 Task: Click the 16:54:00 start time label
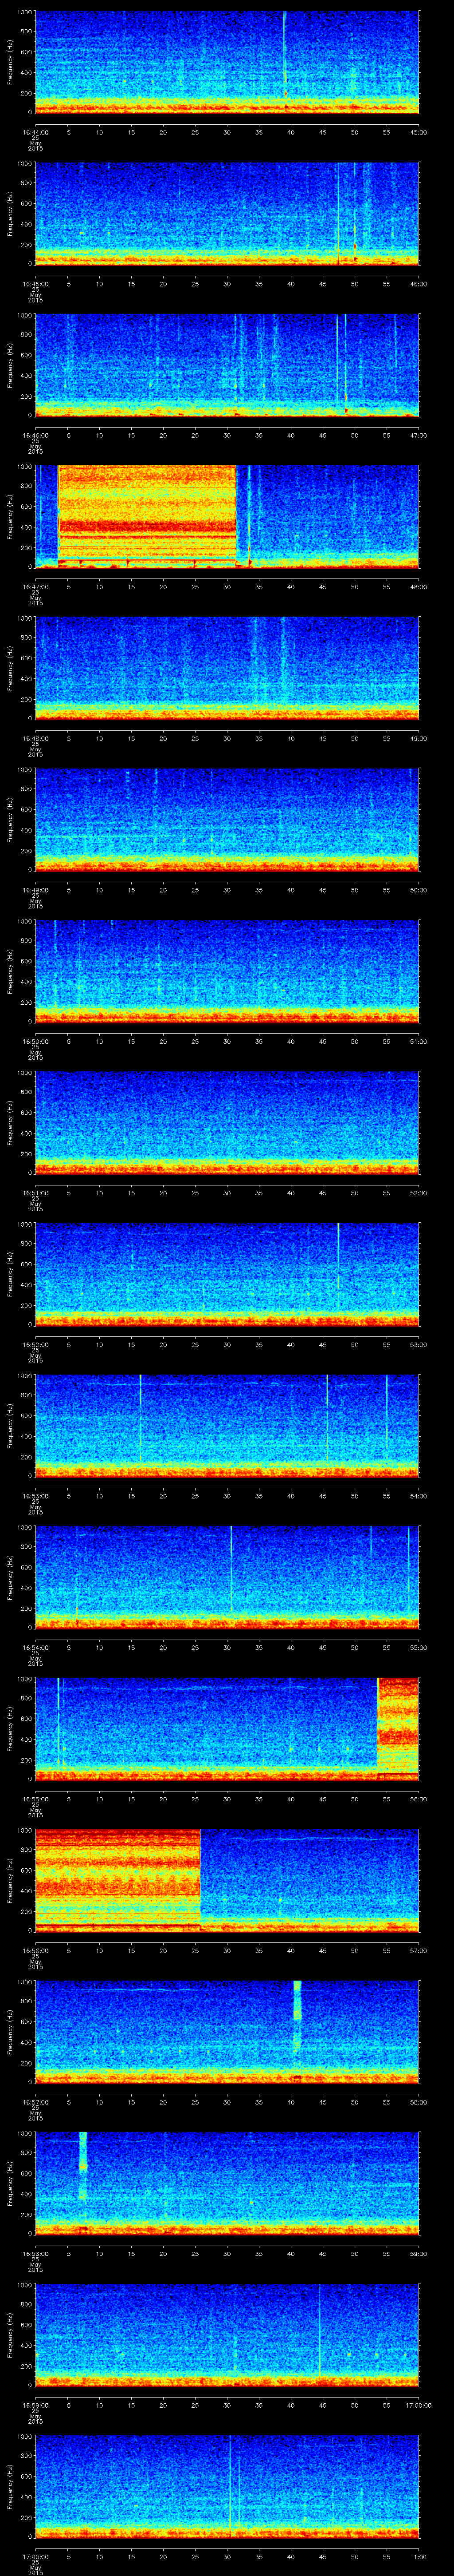(36, 1647)
